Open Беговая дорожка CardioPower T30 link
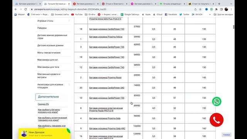Viewport: 247px width, 139px height. (x=107, y=29)
